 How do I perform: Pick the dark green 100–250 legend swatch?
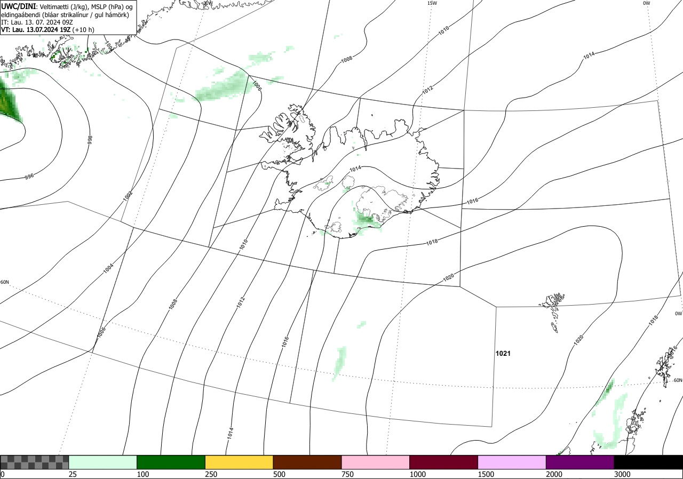point(171,462)
